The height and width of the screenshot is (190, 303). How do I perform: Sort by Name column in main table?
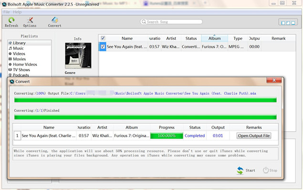pos(127,38)
